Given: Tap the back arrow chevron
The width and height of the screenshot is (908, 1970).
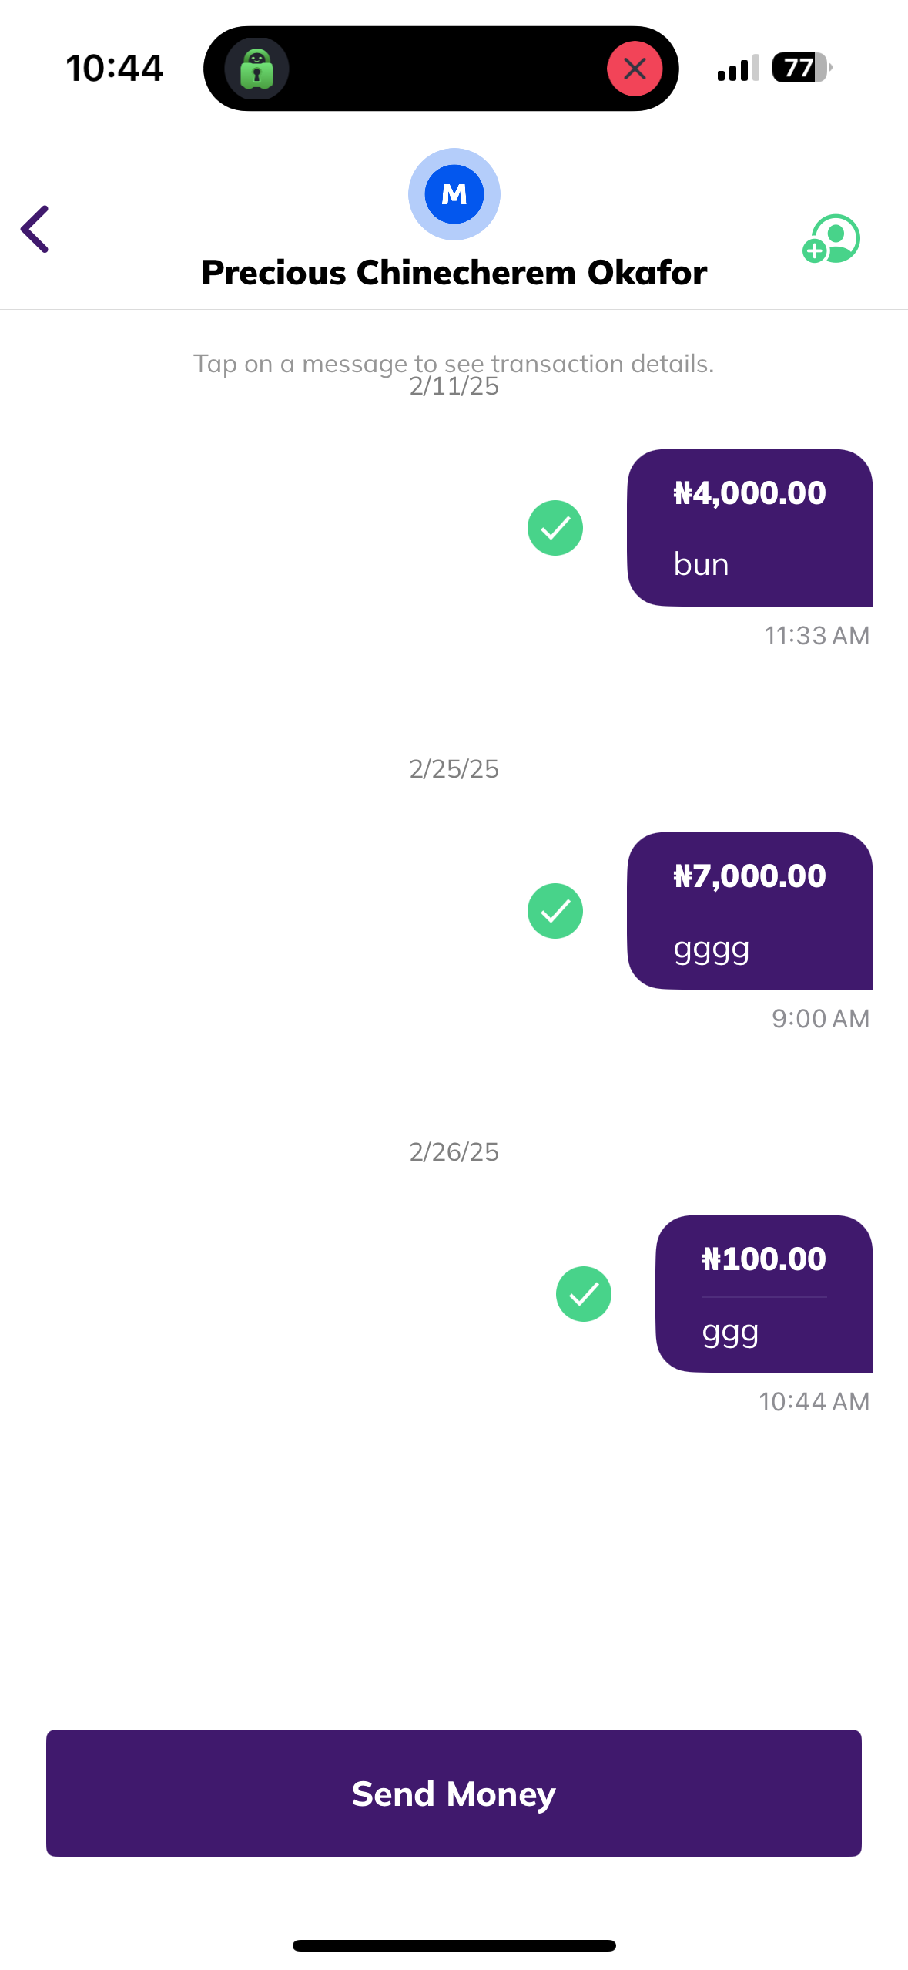Looking at the screenshot, I should pyautogui.click(x=35, y=229).
